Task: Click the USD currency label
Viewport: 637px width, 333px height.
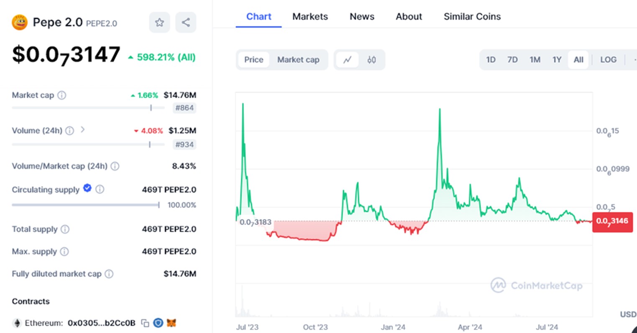Action: pyautogui.click(x=628, y=314)
